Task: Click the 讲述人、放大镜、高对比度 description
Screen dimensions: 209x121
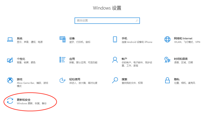Action: click(83, 83)
